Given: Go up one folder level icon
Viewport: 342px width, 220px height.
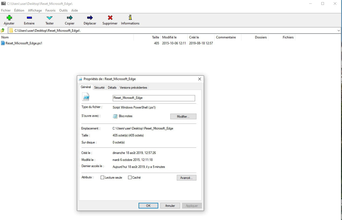Looking at the screenshot, I should tap(3, 30).
